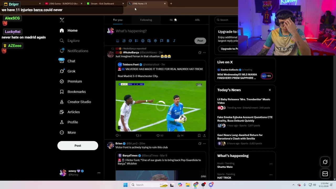
Task: Open File Explorer from taskbar
Action: [x=188, y=185]
